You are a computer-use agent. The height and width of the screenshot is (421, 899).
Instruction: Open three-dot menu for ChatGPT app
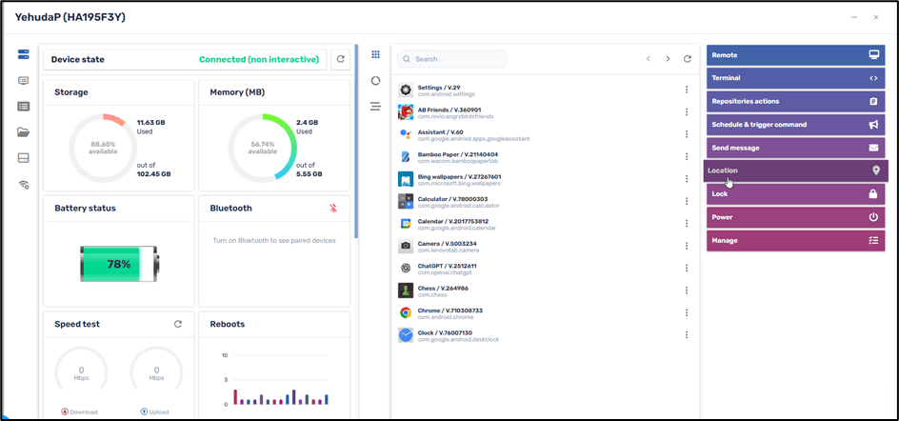click(687, 268)
